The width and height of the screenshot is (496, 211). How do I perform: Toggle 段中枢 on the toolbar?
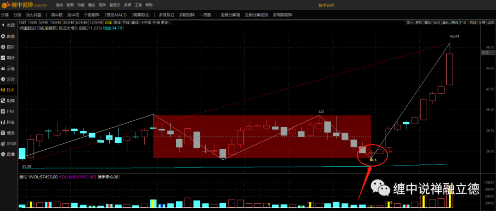coord(73,15)
